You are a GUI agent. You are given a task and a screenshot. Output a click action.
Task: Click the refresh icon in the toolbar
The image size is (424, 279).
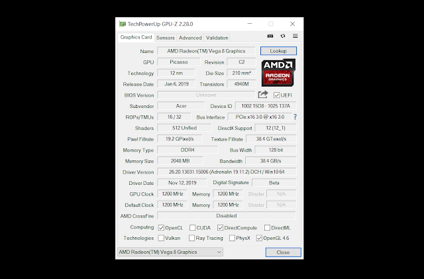point(283,36)
